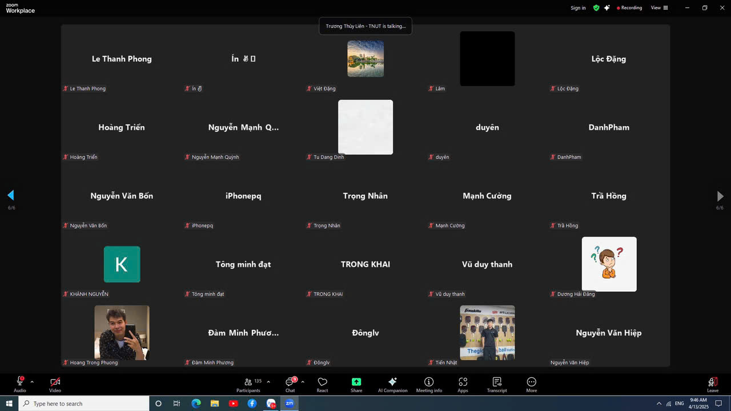This screenshot has height=411, width=731.
Task: Click Đàm Minh Phươ... participant tile
Action: [x=243, y=333]
